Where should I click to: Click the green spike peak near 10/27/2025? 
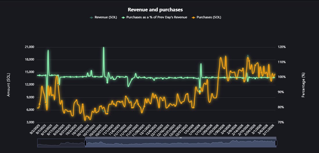(x=104, y=47)
